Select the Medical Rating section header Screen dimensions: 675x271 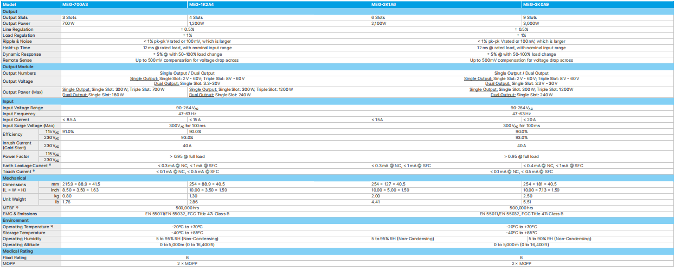tap(18, 251)
